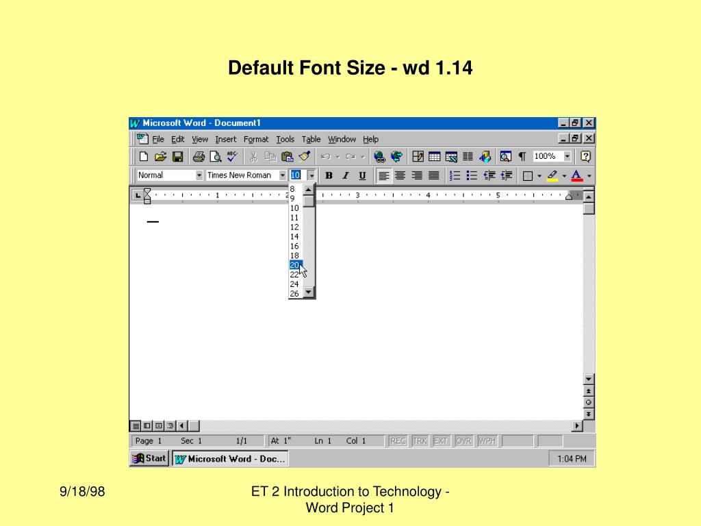Click Microsoft Word taskbar button
The image size is (701, 526).
pyautogui.click(x=230, y=458)
